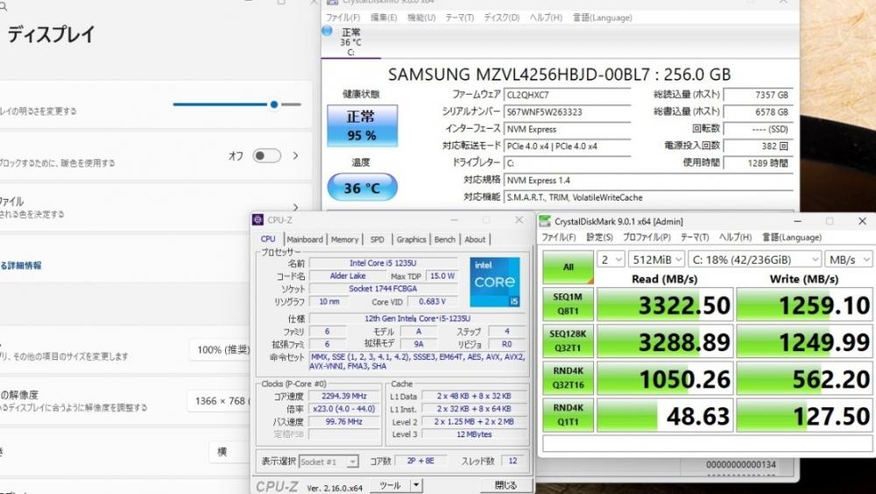This screenshot has width=876, height=494.
Task: Click the serial number field S67WNF5W263323
Action: click(567, 112)
